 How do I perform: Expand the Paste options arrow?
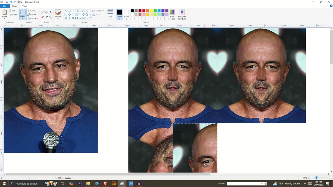tap(5, 19)
